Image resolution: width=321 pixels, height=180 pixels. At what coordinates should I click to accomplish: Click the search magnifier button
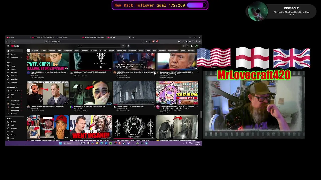click(123, 46)
